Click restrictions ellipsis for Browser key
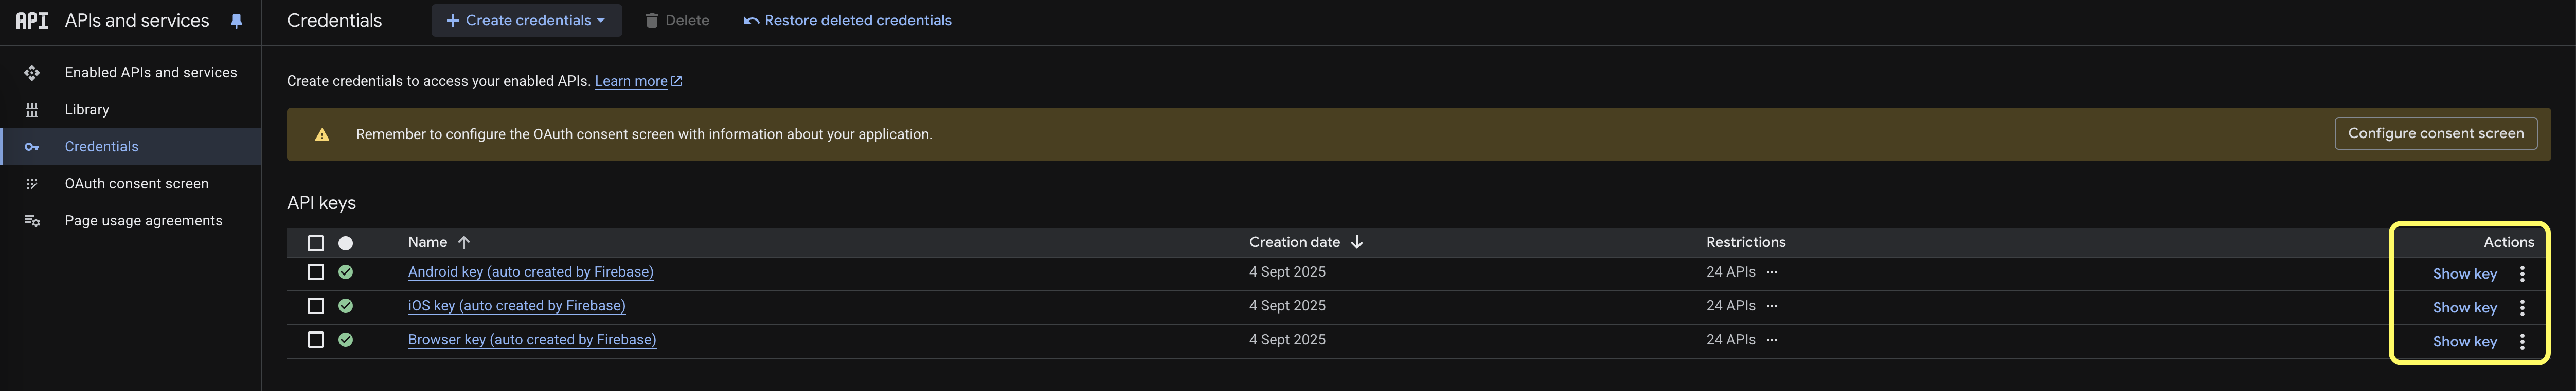Viewport: 2576px width, 391px height. 1772,339
